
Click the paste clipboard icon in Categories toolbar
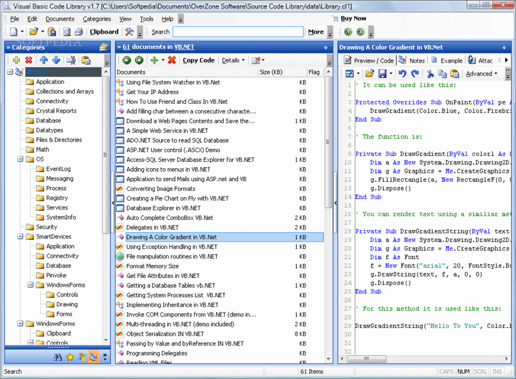click(x=86, y=60)
